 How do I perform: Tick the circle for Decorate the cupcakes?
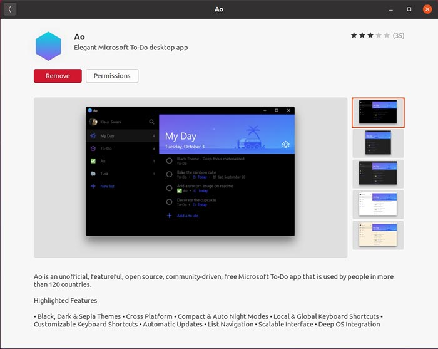169,202
